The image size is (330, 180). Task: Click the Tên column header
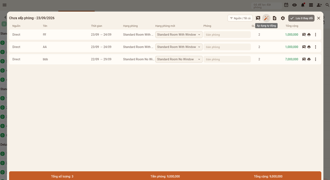(x=45, y=26)
